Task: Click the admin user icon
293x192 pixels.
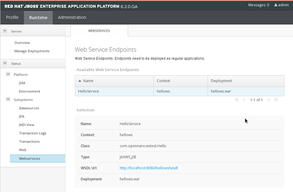Action: tap(275, 5)
